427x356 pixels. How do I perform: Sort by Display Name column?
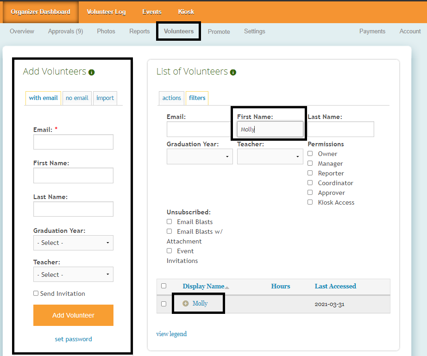203,286
